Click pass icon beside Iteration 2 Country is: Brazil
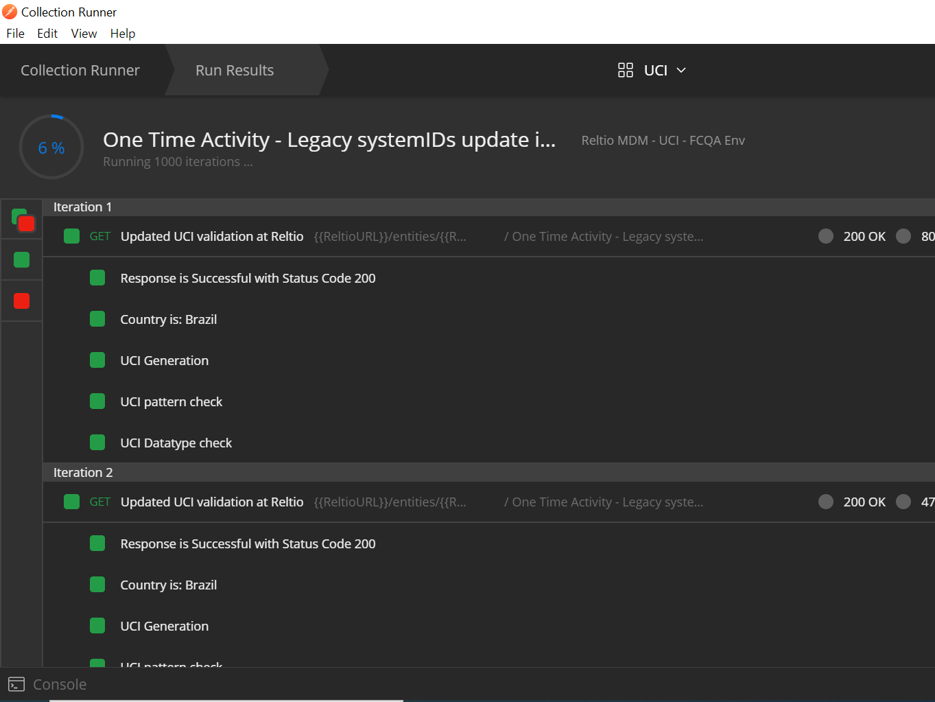935x702 pixels. click(97, 584)
